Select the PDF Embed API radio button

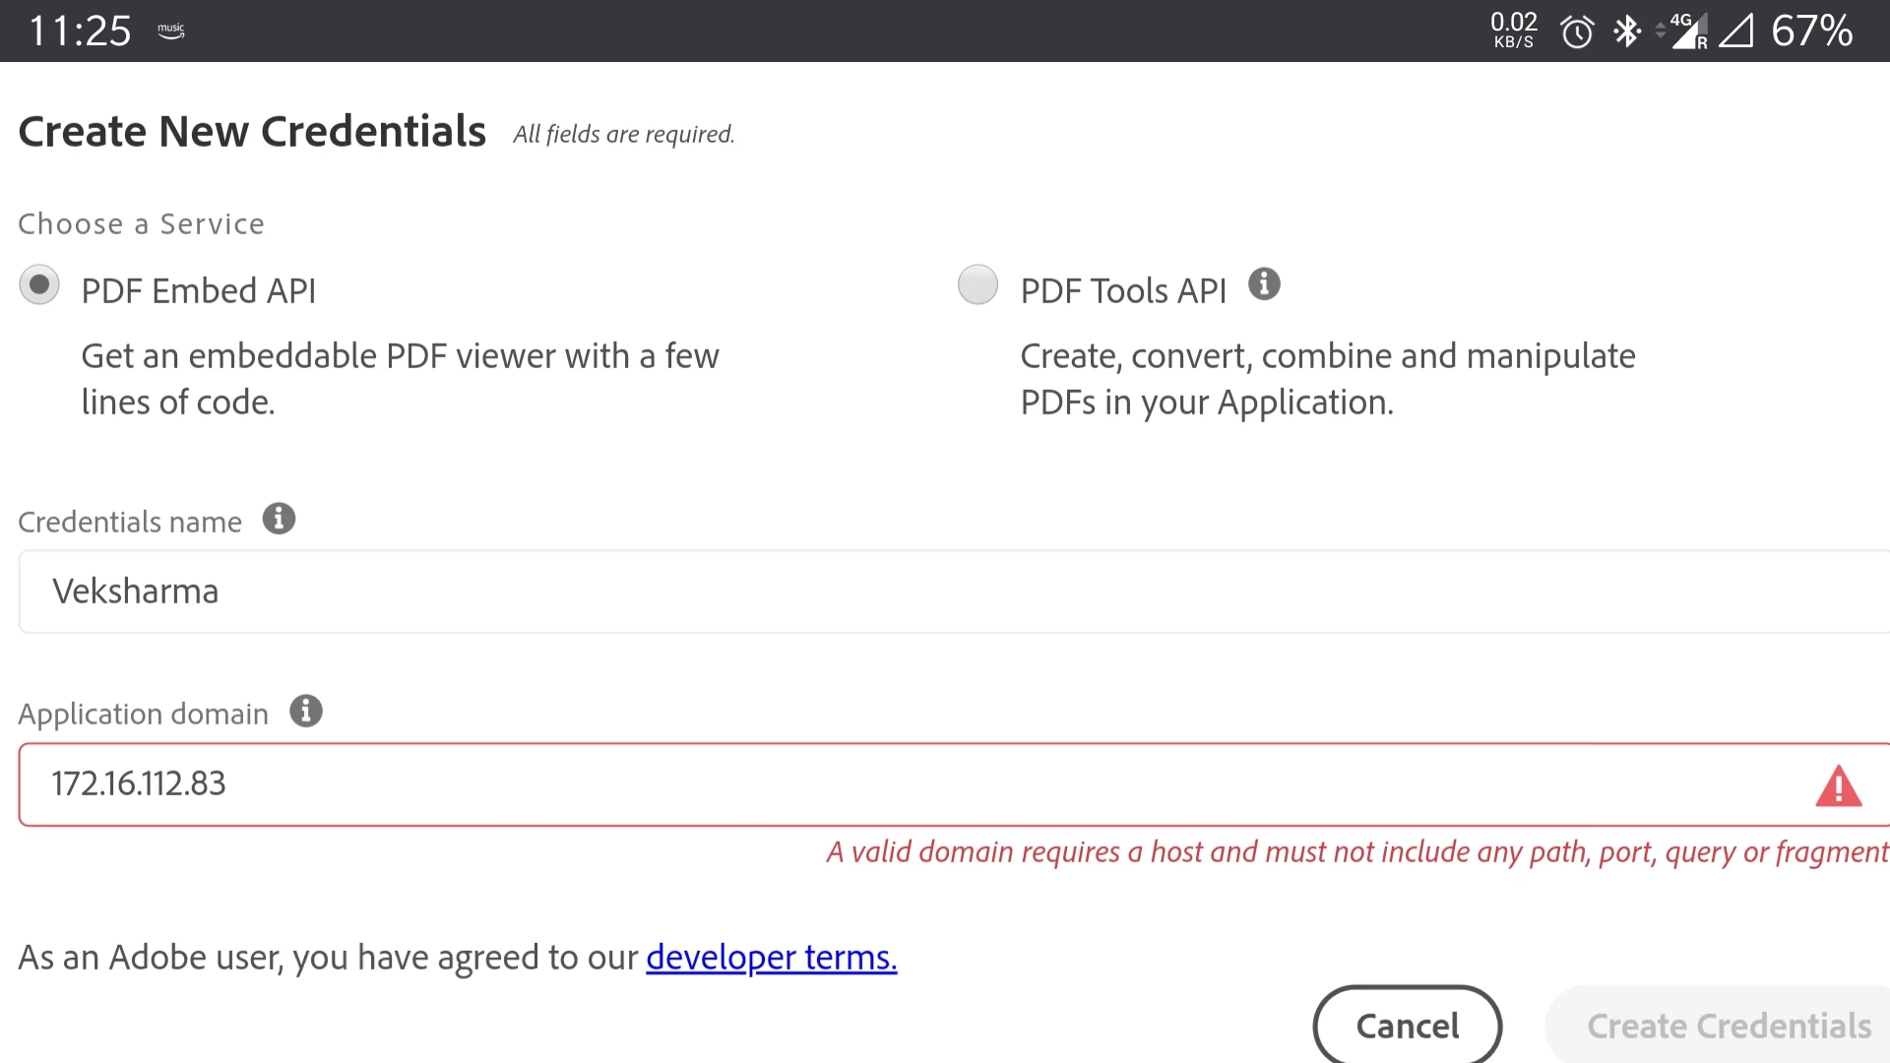tap(39, 285)
